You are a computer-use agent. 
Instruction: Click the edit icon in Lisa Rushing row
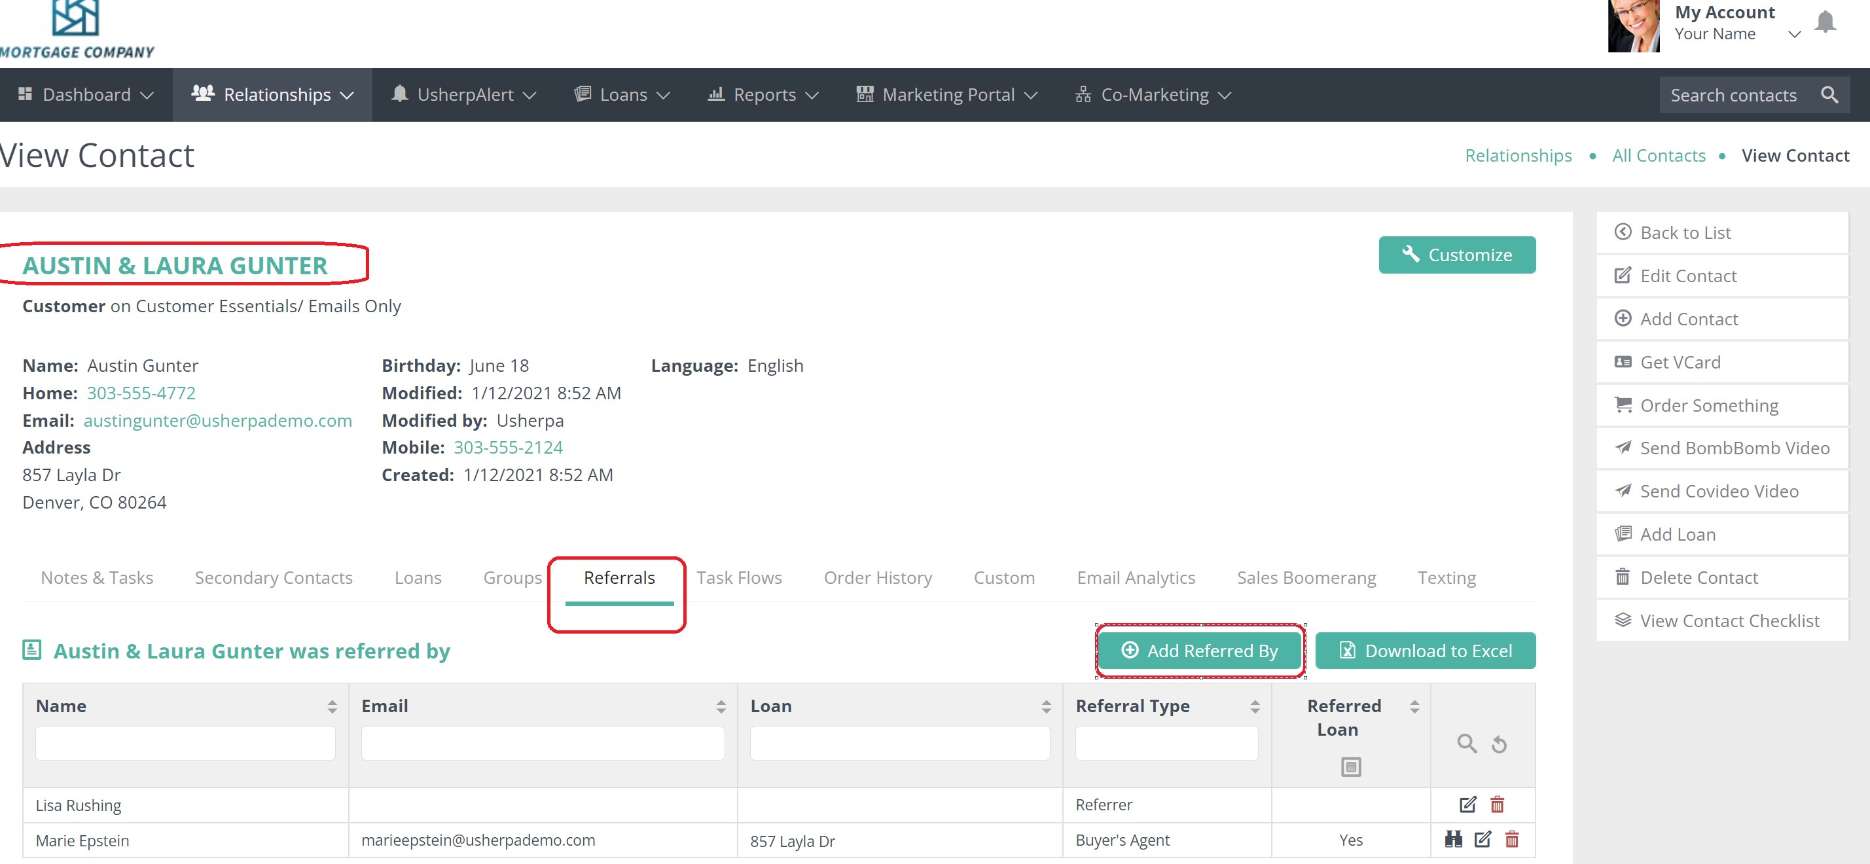[x=1467, y=804]
